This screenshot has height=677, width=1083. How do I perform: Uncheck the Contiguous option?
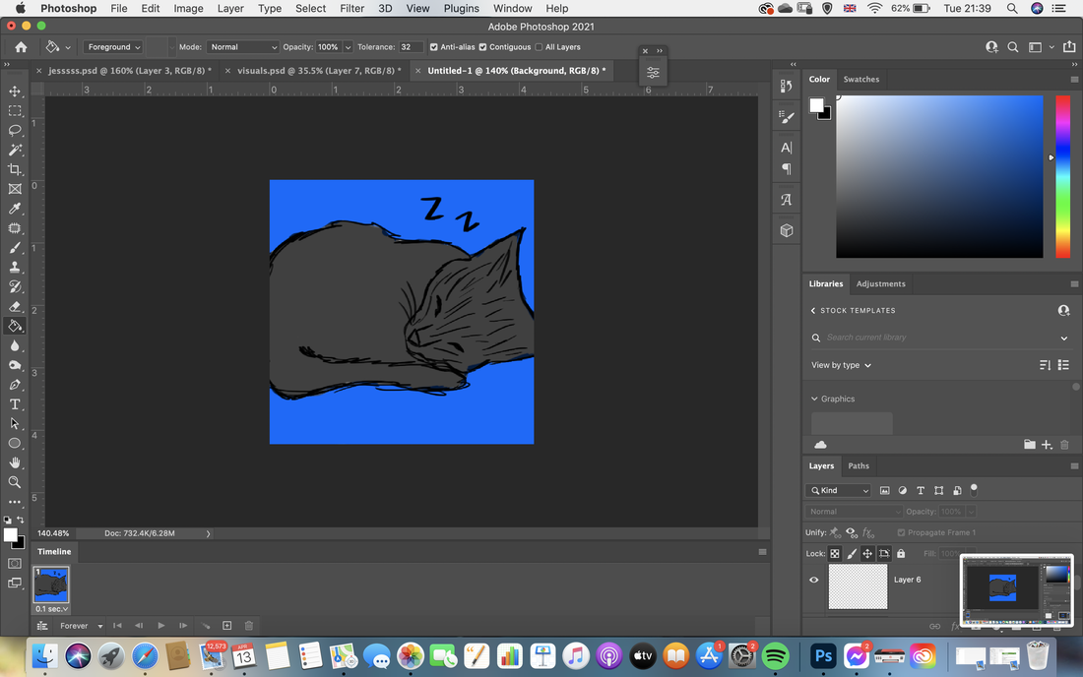point(482,47)
